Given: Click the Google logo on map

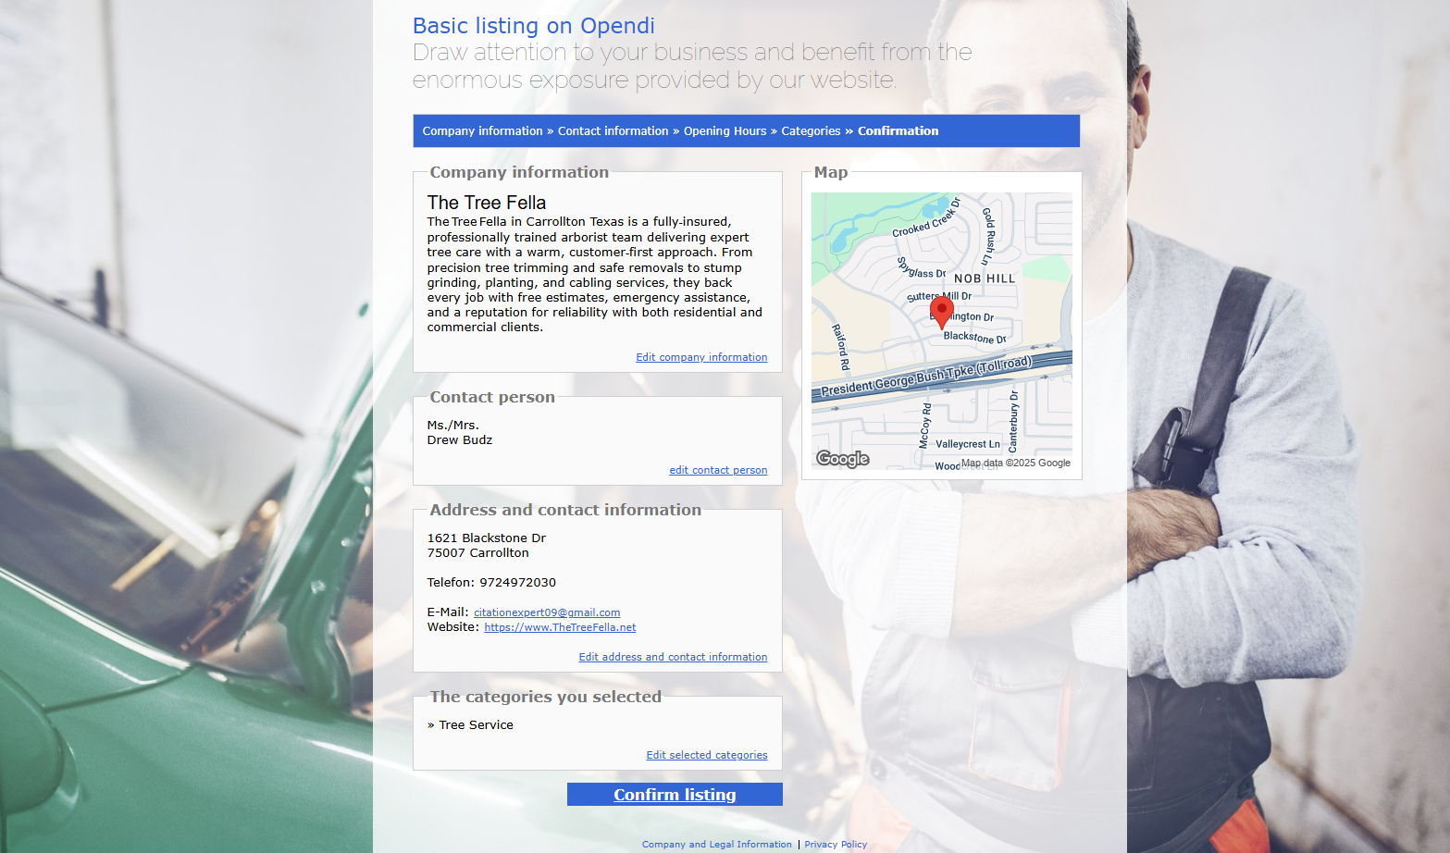Looking at the screenshot, I should [x=843, y=459].
